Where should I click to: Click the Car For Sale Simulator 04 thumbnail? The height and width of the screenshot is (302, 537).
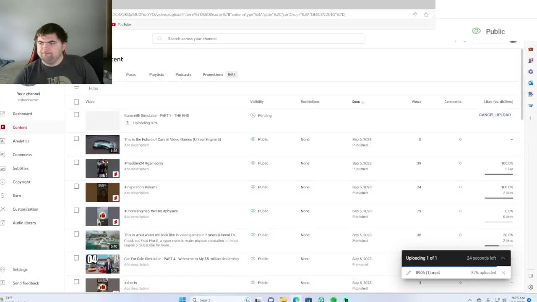[102, 264]
